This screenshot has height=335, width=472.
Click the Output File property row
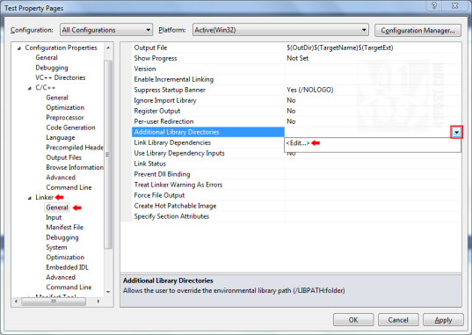tap(296, 47)
